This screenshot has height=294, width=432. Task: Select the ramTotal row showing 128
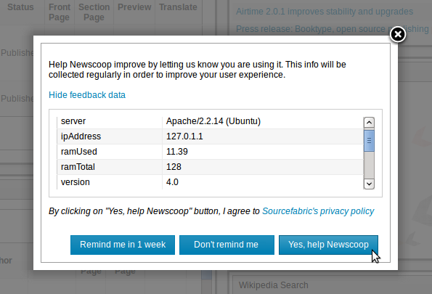pyautogui.click(x=211, y=167)
